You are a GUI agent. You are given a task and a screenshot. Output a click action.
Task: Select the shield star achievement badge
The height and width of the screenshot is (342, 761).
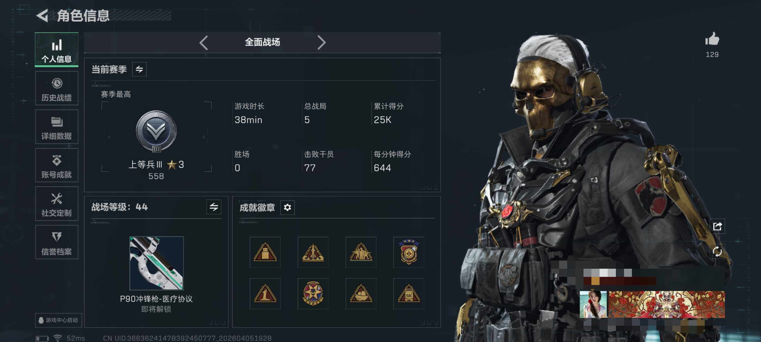click(x=408, y=252)
